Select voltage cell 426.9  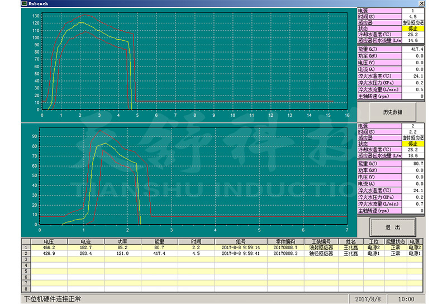pos(49,253)
